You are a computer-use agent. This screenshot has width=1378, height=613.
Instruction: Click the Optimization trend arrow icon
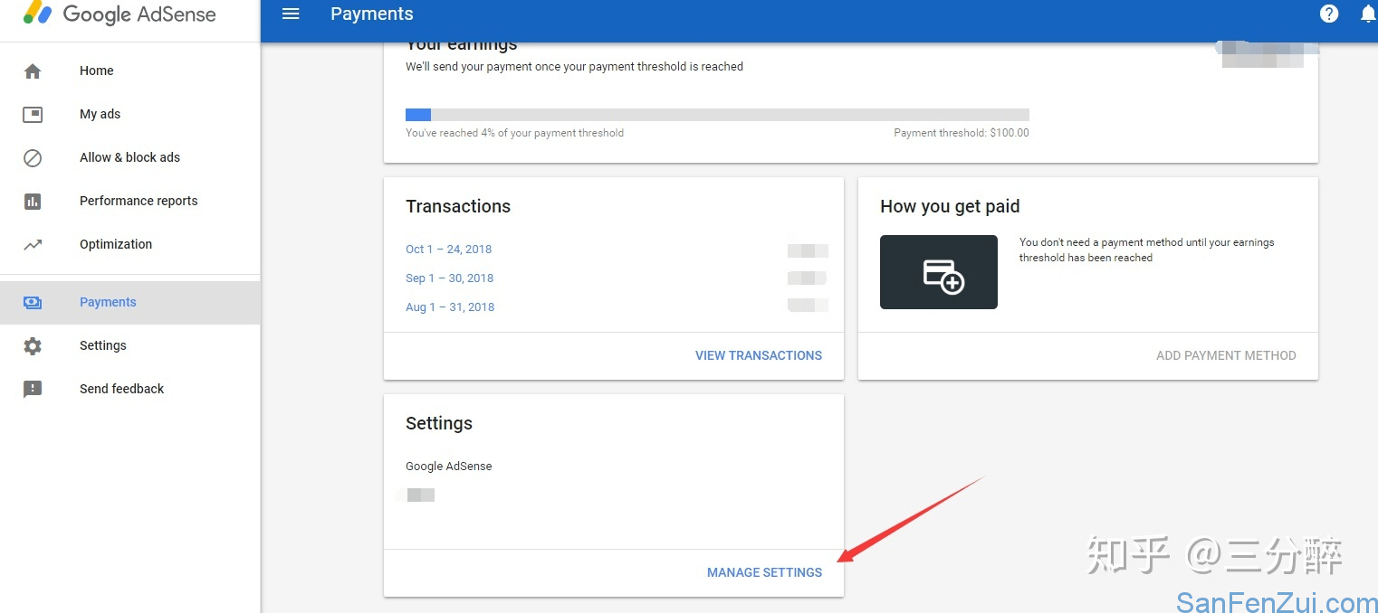[33, 244]
